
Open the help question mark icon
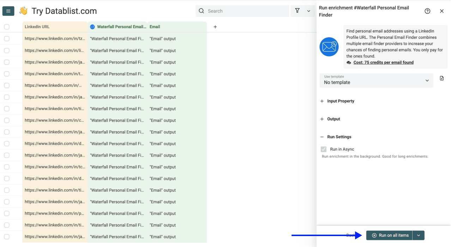click(x=427, y=11)
